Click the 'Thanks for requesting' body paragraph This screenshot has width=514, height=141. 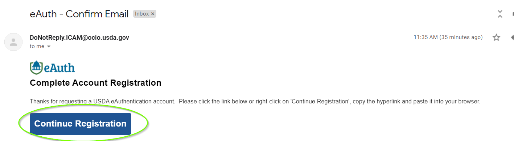pos(255,102)
